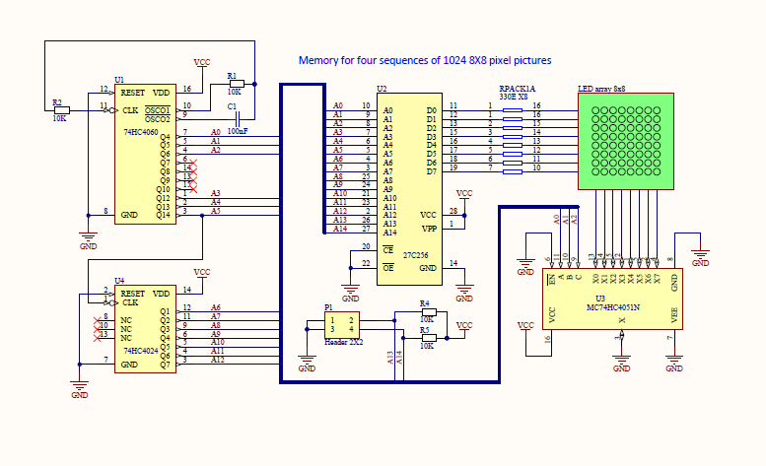Select the VEE pin on U3
The width and height of the screenshot is (766, 466).
coord(674,315)
